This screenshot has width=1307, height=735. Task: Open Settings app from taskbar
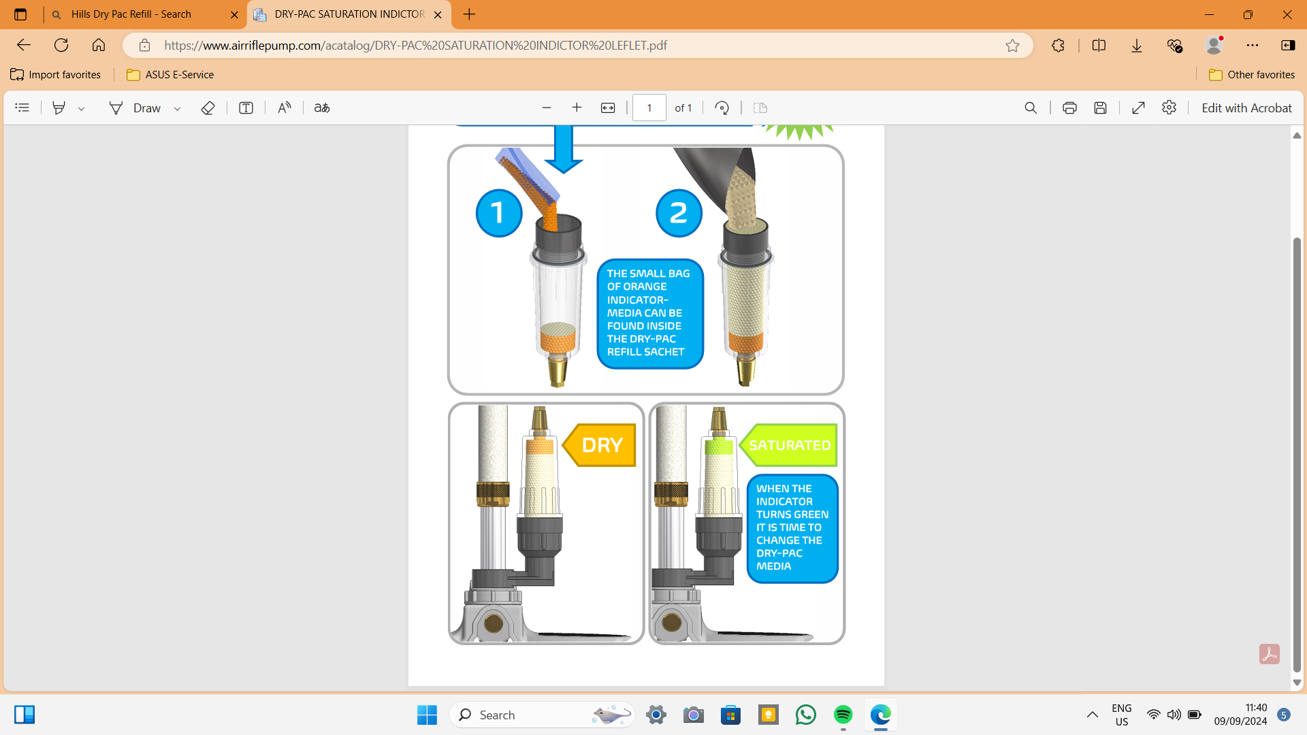pos(656,715)
